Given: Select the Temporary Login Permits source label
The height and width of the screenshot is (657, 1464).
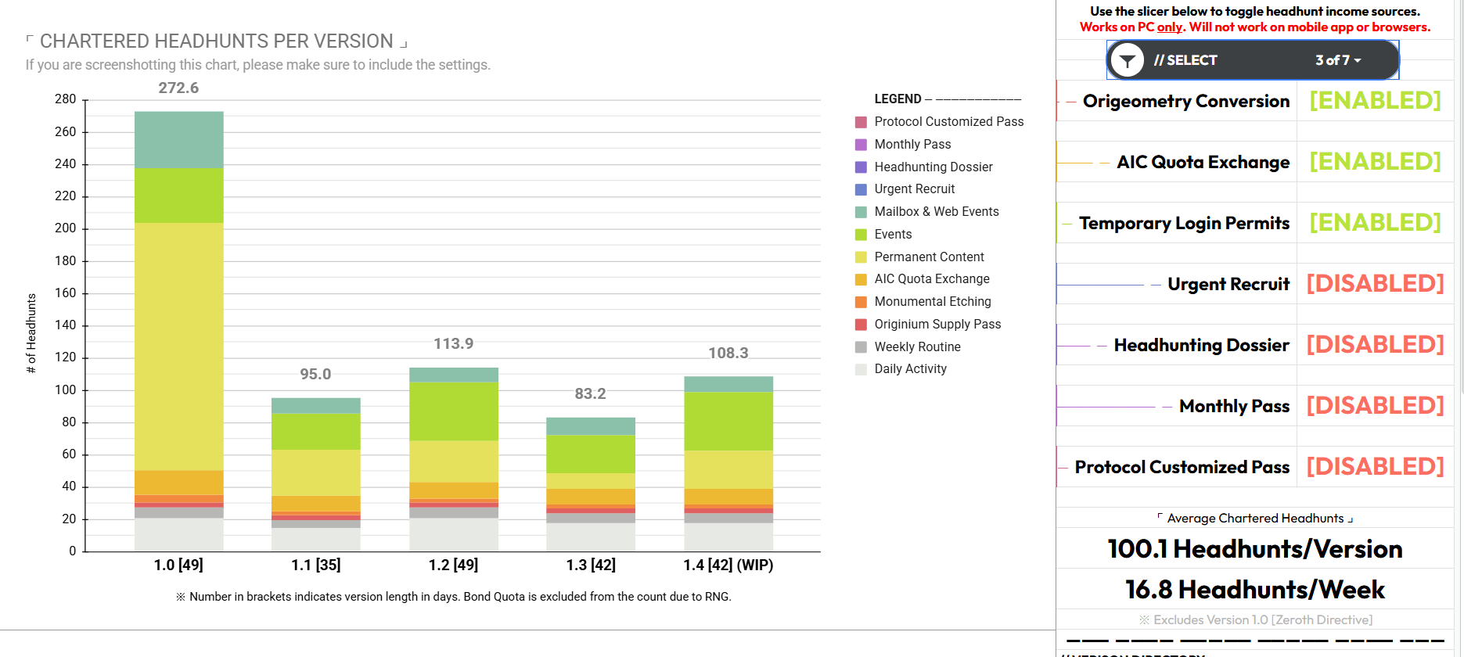Looking at the screenshot, I should [x=1185, y=223].
